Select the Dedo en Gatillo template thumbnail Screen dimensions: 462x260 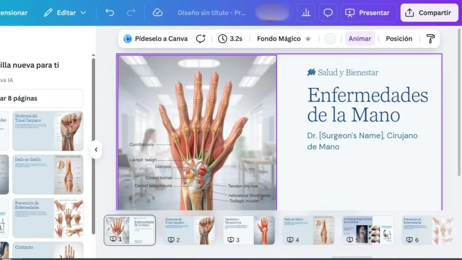48,174
